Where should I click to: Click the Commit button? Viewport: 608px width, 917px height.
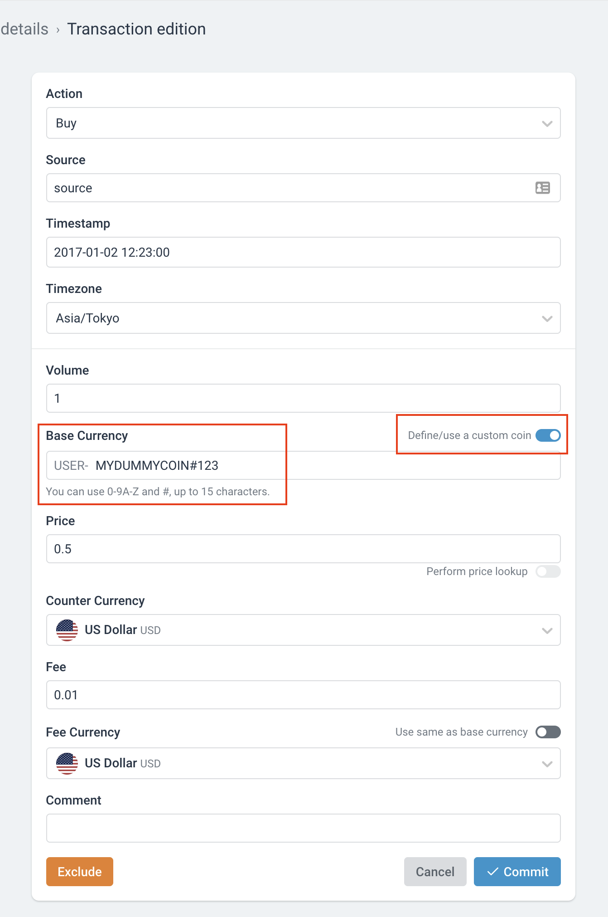point(517,872)
